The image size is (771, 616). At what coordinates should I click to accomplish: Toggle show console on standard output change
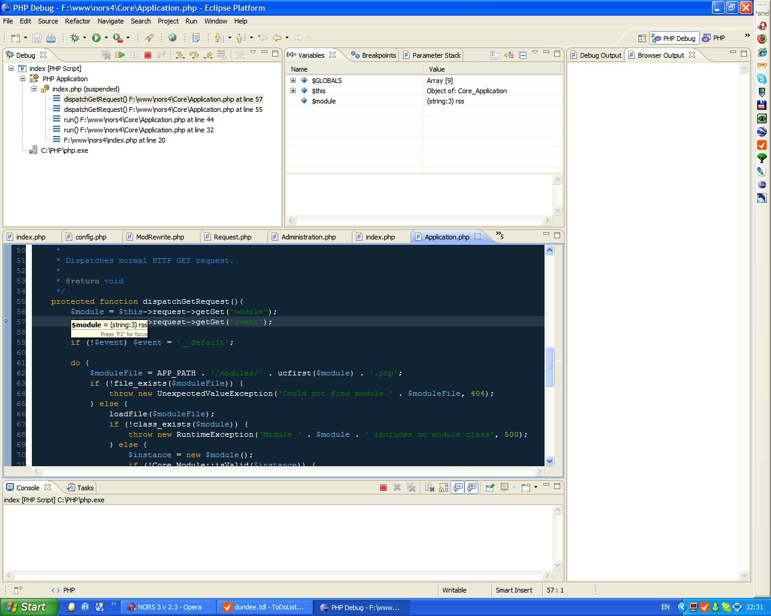pos(458,487)
